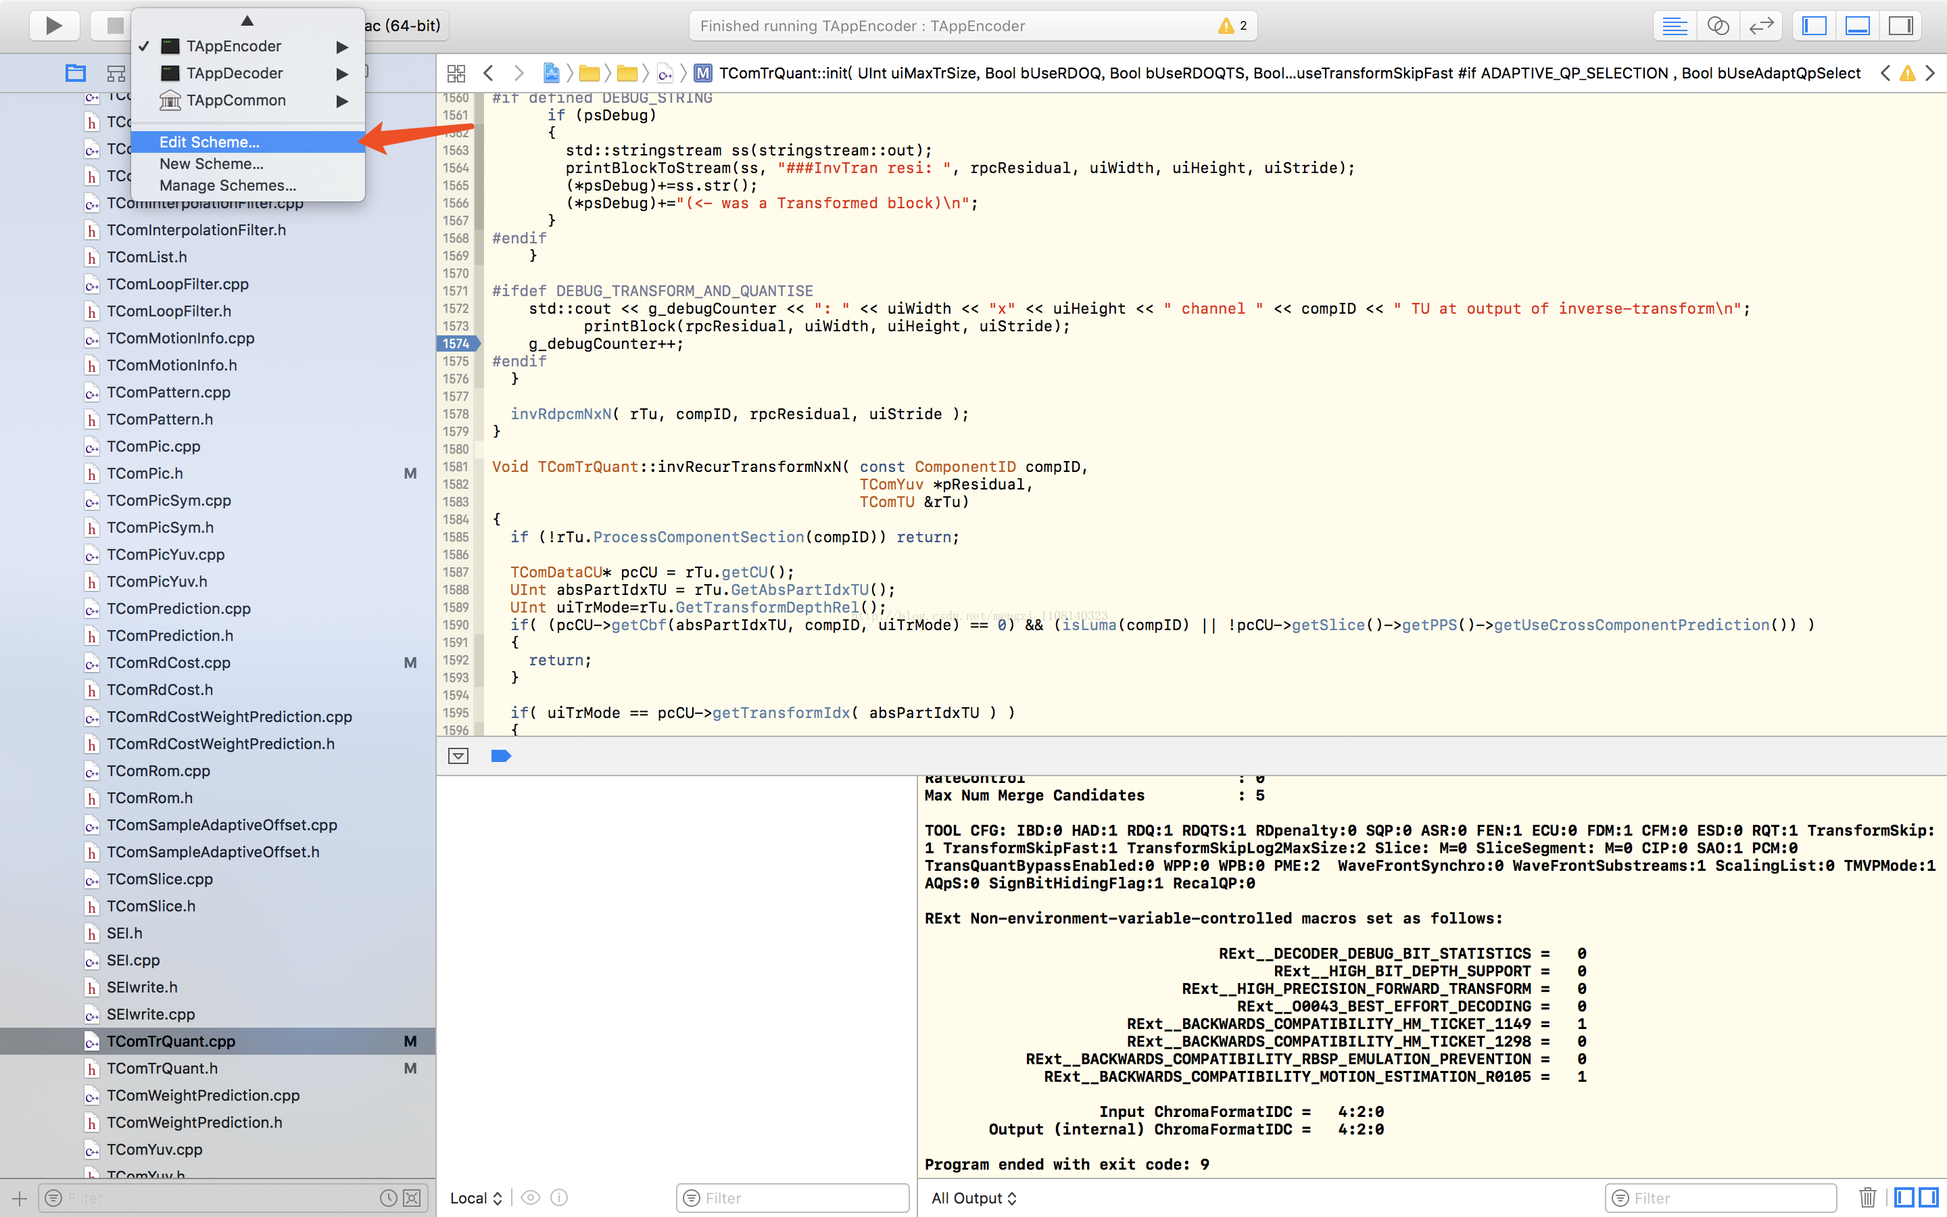Open the All Output dropdown
Screen dimensions: 1947x1217
point(973,1197)
